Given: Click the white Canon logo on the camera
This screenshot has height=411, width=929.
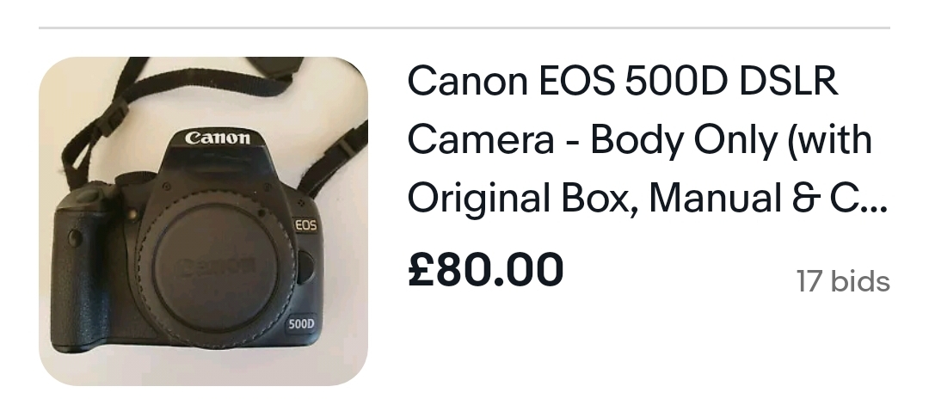Looking at the screenshot, I should click(x=218, y=138).
